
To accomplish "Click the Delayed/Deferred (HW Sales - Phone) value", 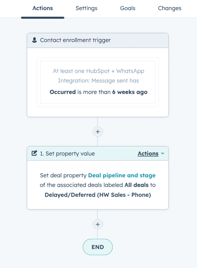I will [x=98, y=195].
